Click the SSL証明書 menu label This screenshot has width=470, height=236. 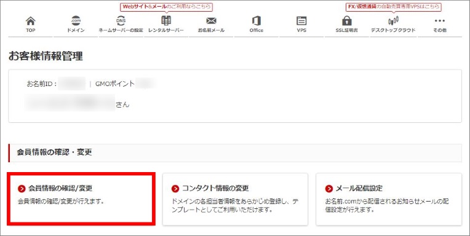coord(347,30)
